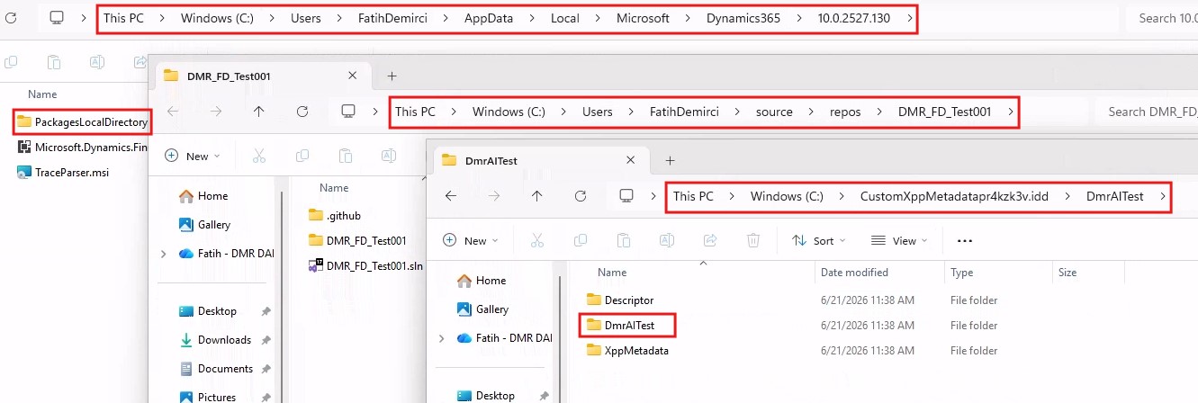Image resolution: width=1198 pixels, height=403 pixels.
Task: Click the monitor icon in DmrAITest address bar
Action: tap(627, 195)
